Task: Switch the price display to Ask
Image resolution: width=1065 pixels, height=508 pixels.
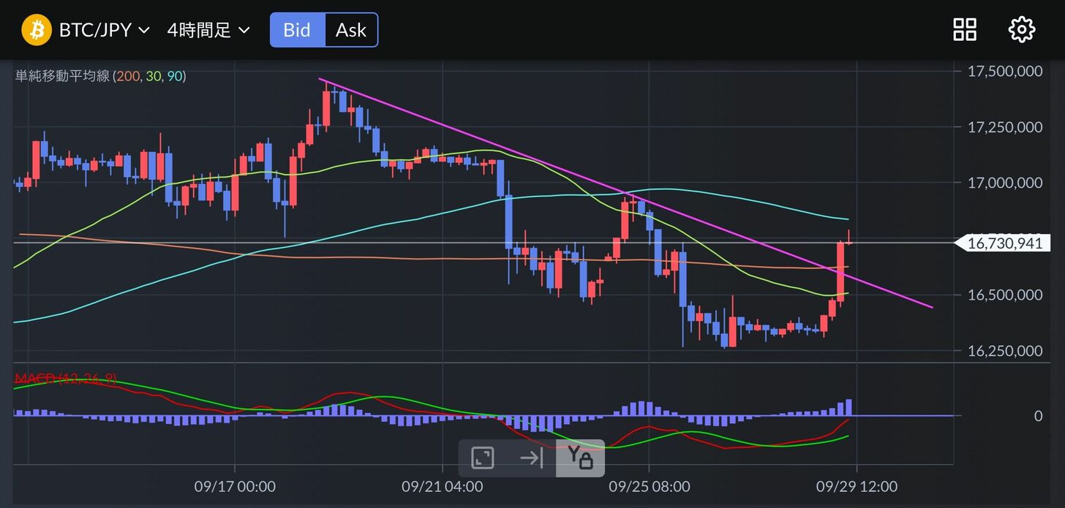Action: [351, 30]
